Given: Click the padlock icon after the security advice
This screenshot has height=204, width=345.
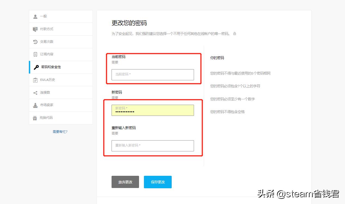Looking at the screenshot, I should [x=235, y=33].
